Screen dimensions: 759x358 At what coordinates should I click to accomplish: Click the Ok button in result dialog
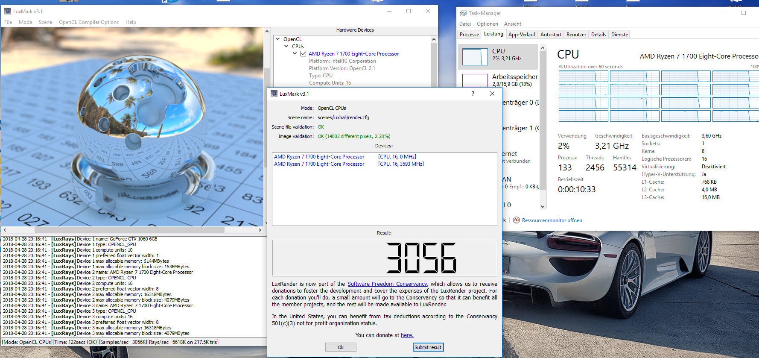(x=341, y=347)
